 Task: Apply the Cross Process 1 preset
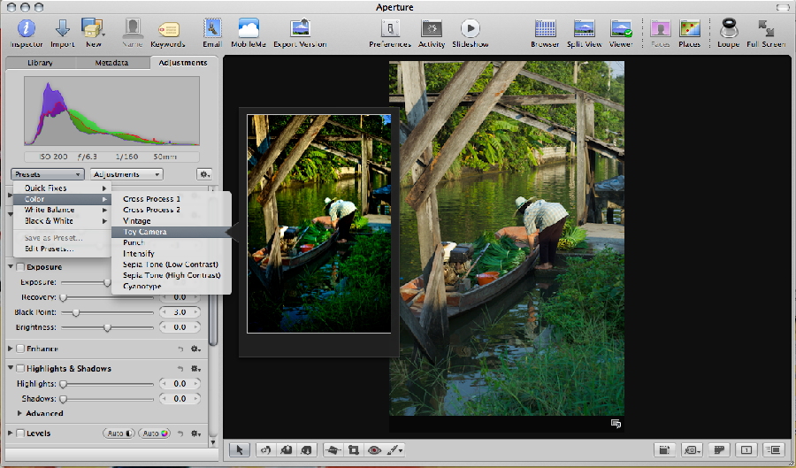tap(171, 199)
